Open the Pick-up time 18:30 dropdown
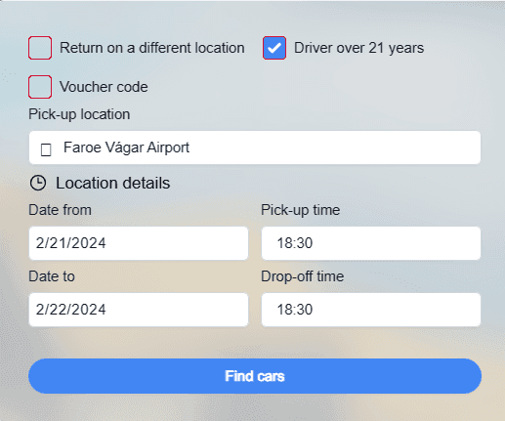 [371, 243]
